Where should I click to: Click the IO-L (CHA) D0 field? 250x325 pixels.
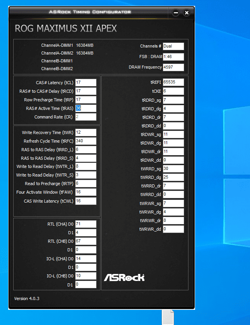tap(86, 259)
